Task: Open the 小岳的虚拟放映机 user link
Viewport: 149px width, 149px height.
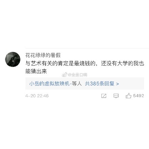Action: pos(49,84)
